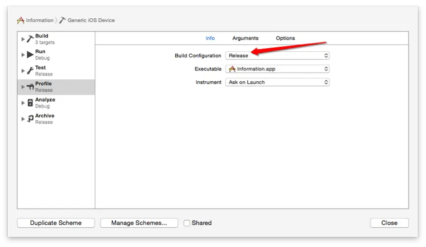The width and height of the screenshot is (426, 247).
Task: Select the Test label in sidebar
Action: coord(40,68)
